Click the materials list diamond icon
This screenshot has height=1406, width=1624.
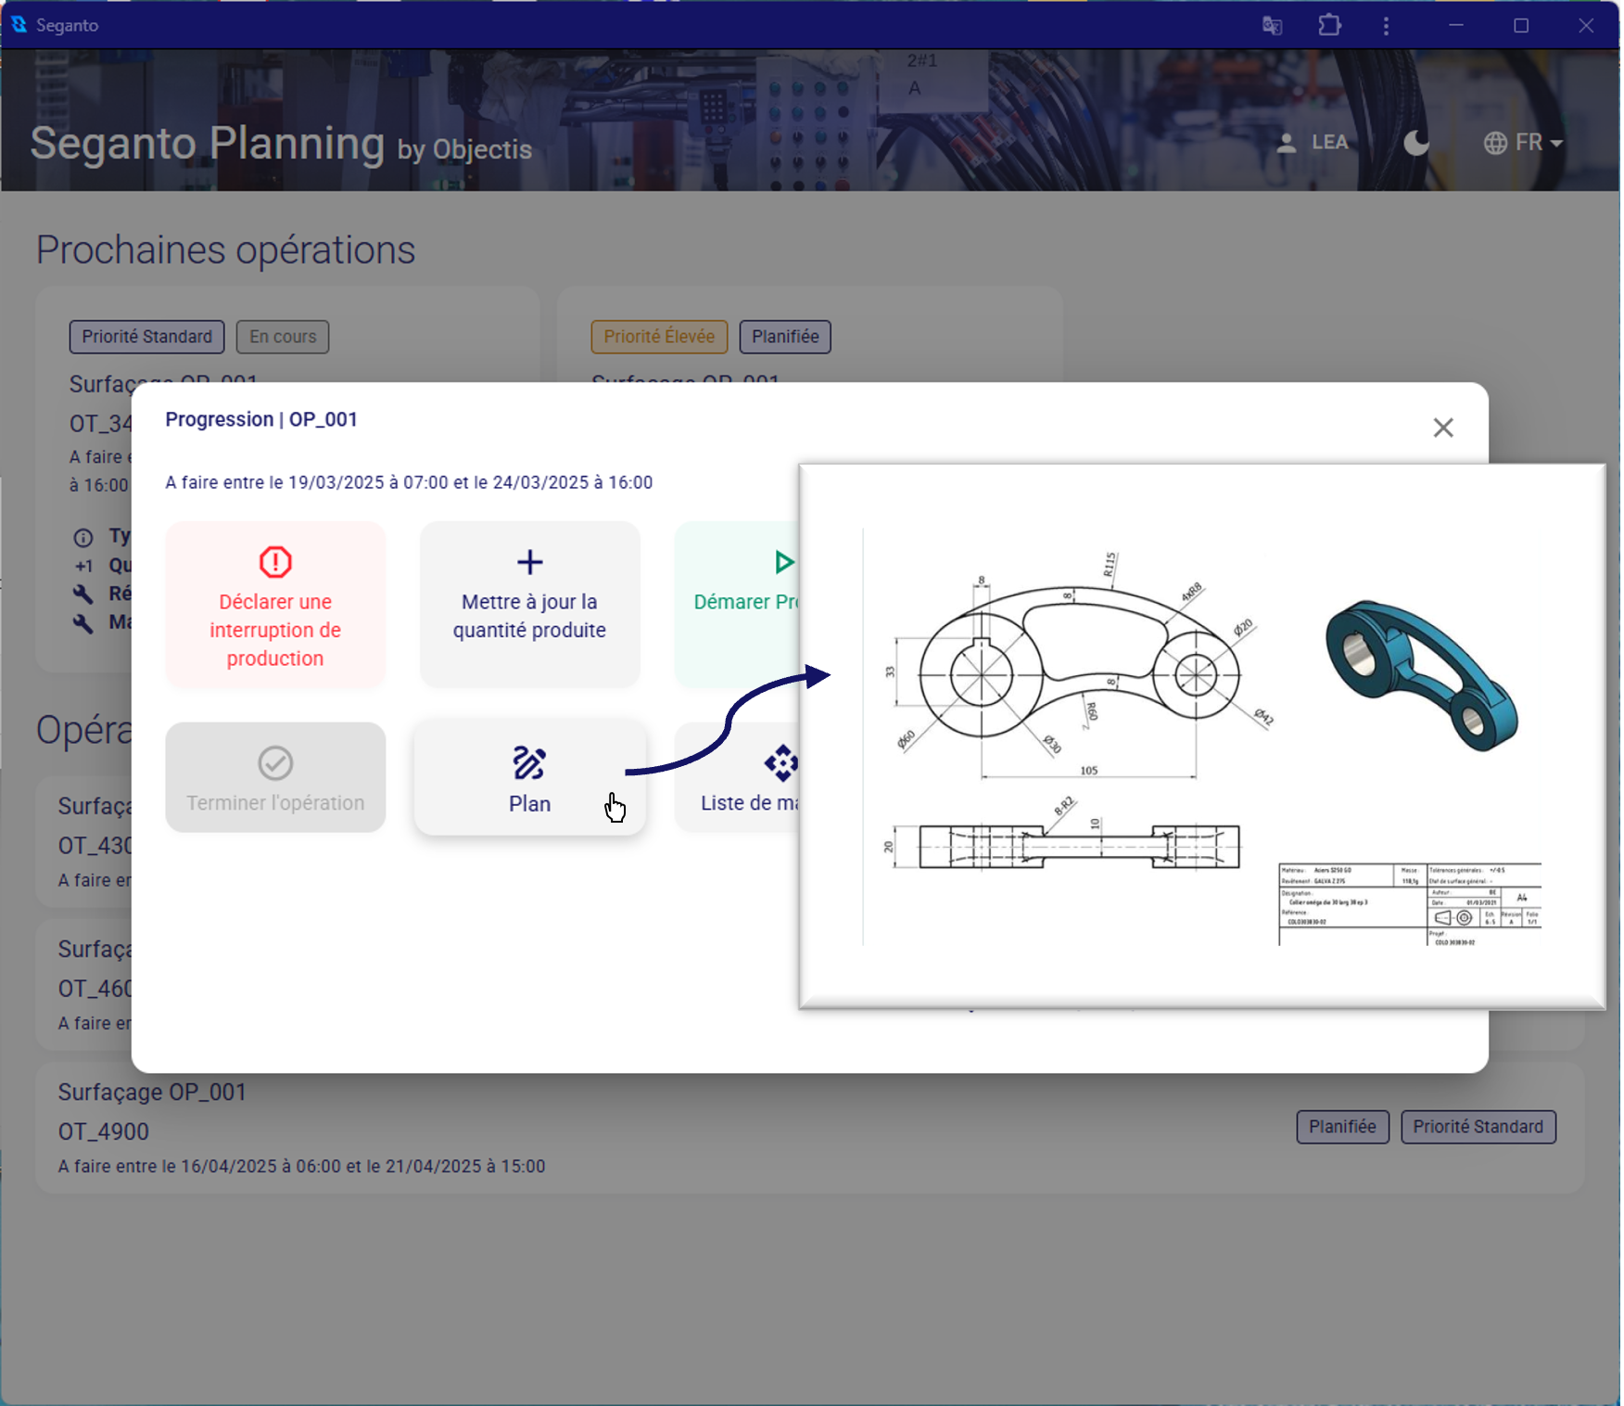pos(780,763)
